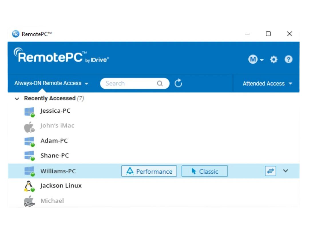Open the settings gear icon
Screen dimensions: 309x231
point(274,59)
